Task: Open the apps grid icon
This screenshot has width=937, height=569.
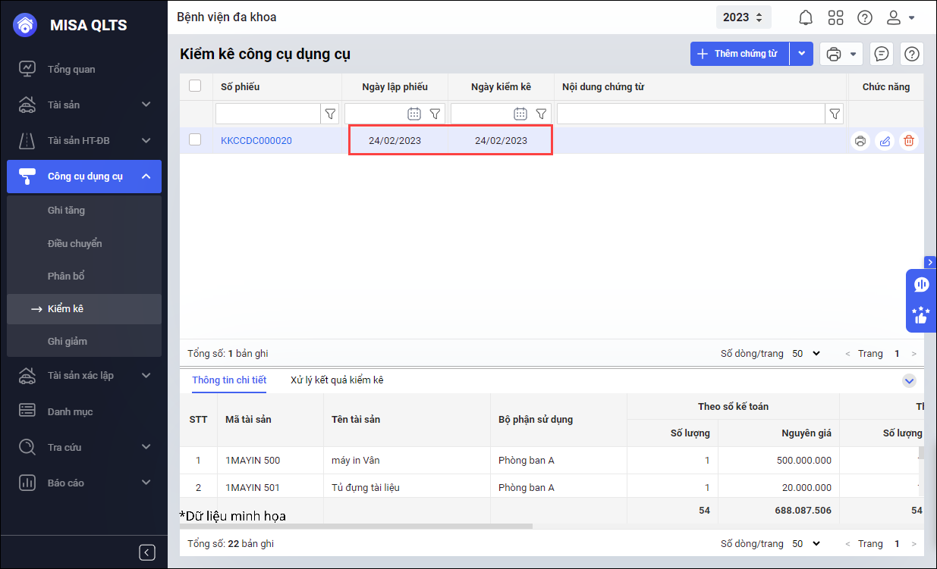Action: click(835, 17)
